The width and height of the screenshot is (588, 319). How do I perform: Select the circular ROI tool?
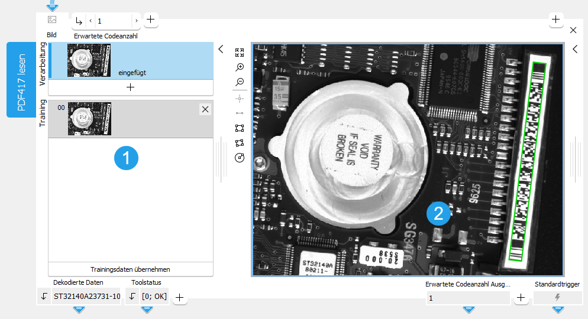pos(240,158)
